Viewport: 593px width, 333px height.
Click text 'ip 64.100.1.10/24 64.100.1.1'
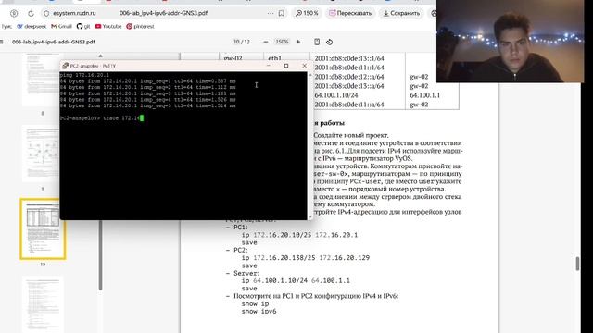(x=296, y=280)
